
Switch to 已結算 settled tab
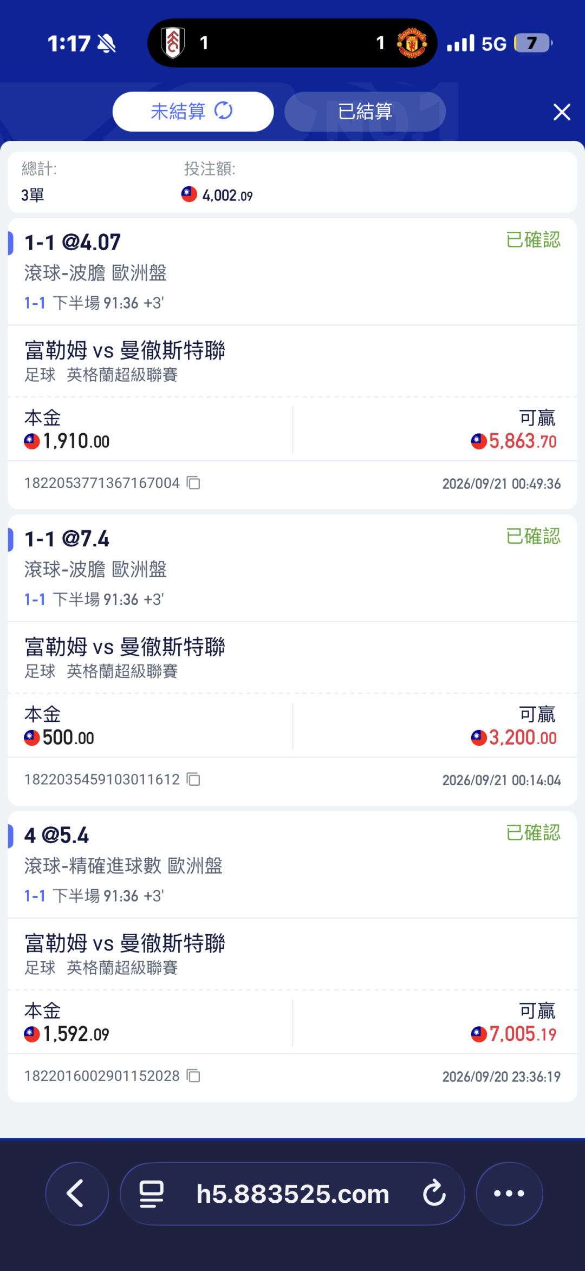coord(365,112)
